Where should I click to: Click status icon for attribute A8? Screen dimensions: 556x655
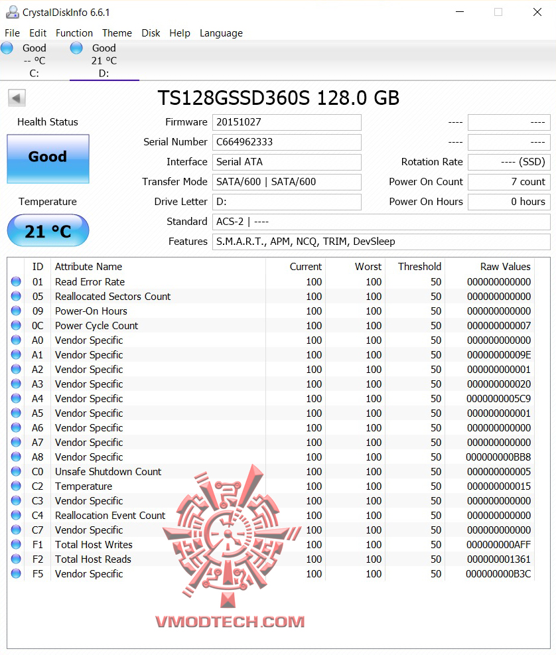click(16, 457)
